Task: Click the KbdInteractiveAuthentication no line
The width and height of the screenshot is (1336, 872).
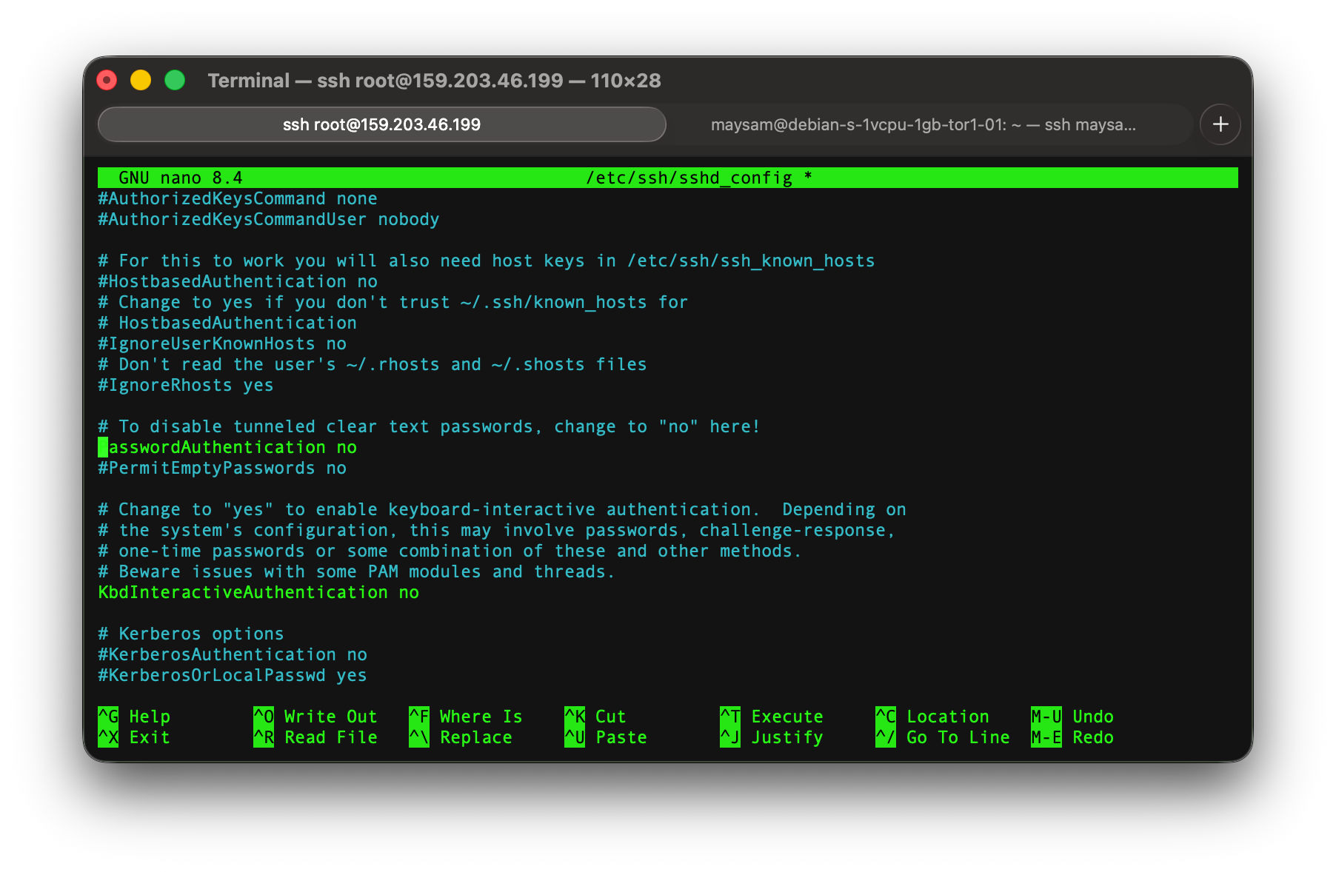Action: (258, 592)
